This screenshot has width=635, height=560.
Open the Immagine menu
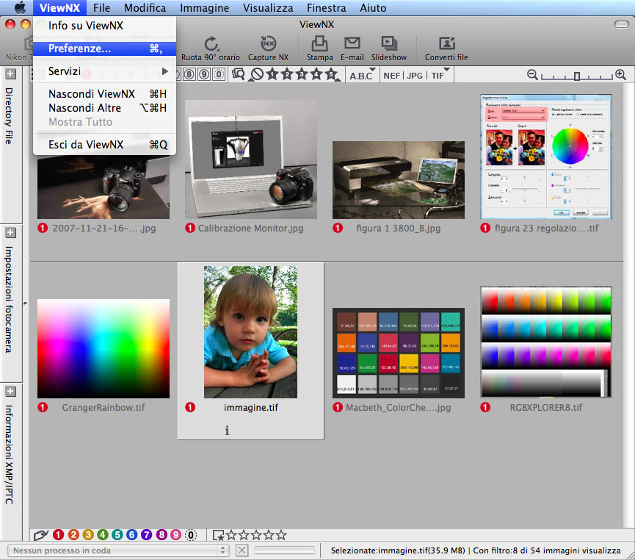pos(205,7)
